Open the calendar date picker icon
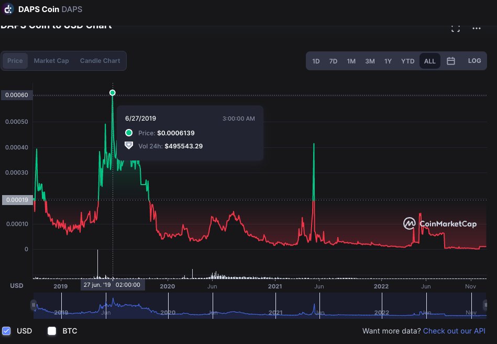The width and height of the screenshot is (497, 344). tap(451, 61)
